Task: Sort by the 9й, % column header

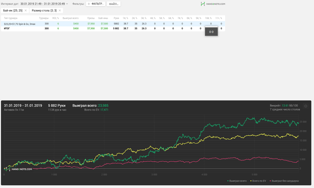Action: [x=198, y=18]
